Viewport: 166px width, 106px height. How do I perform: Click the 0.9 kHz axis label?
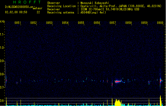click(2, 61)
